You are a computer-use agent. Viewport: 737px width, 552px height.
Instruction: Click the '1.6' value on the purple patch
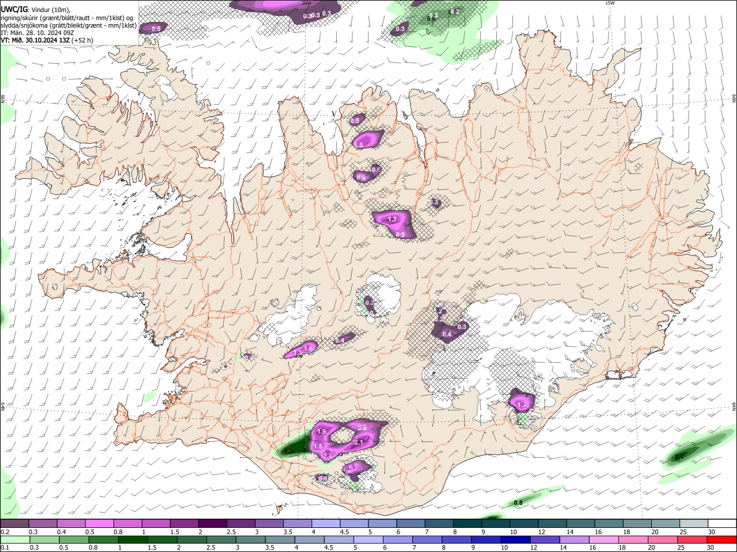308,348
